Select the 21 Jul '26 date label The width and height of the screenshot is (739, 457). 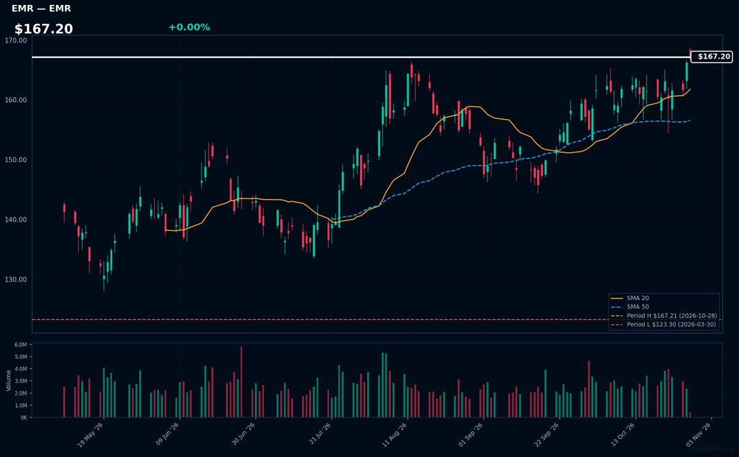320,435
